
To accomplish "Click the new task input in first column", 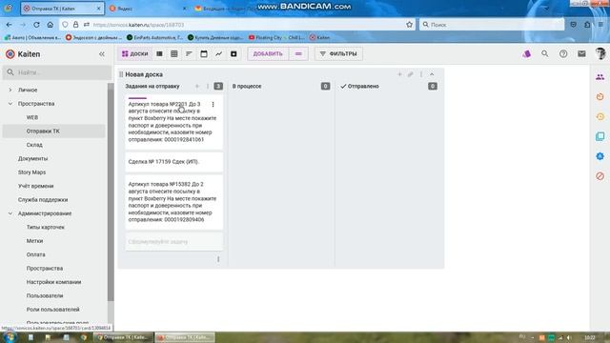I will (x=174, y=242).
